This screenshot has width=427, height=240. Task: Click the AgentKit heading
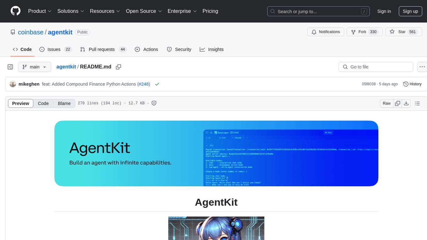216,202
